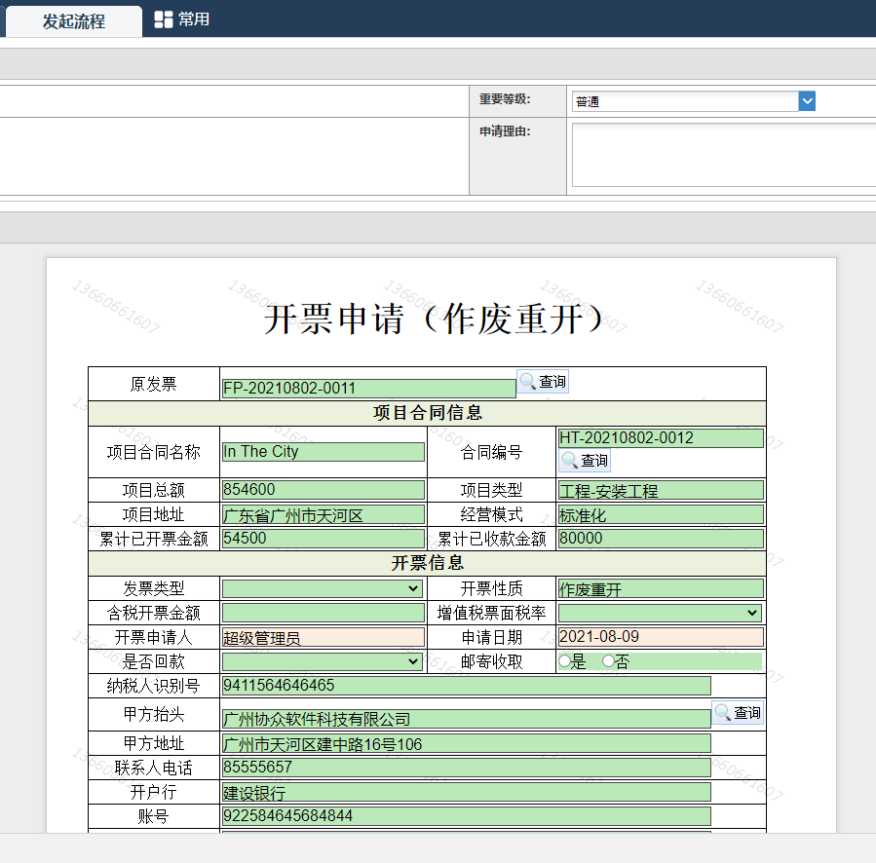Screen dimensions: 876x863
Task: Open the 常用 tab
Action: pos(193,19)
